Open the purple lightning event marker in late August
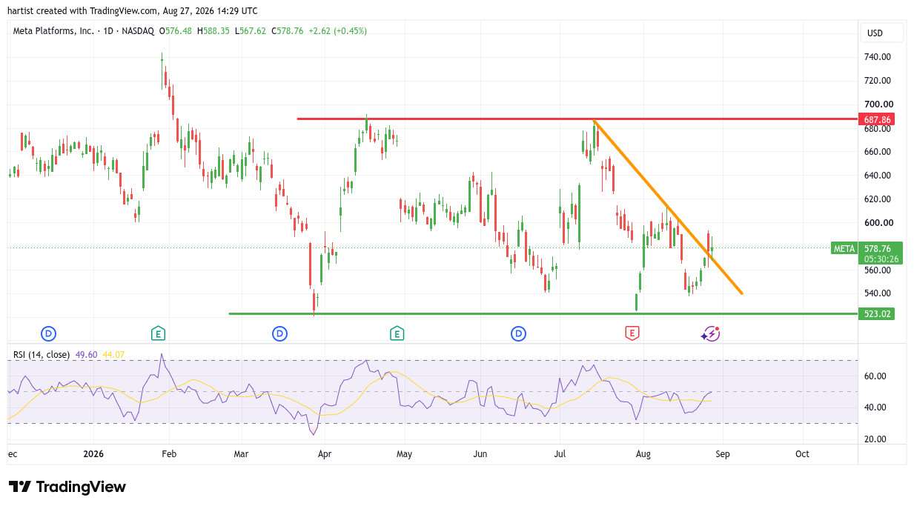Image resolution: width=914 pixels, height=509 pixels. tap(710, 334)
